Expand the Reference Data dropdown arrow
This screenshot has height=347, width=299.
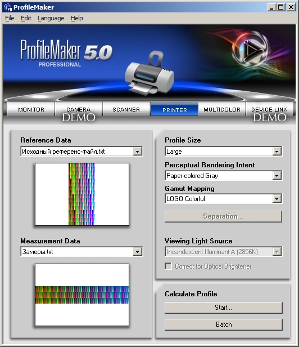click(x=137, y=152)
